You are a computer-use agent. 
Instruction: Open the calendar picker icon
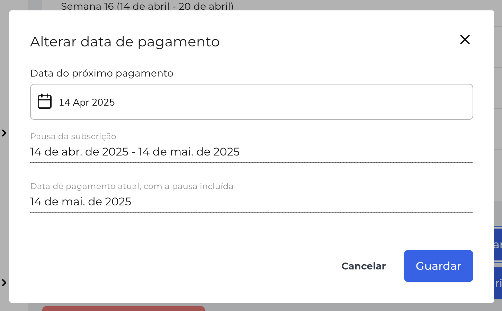[45, 101]
